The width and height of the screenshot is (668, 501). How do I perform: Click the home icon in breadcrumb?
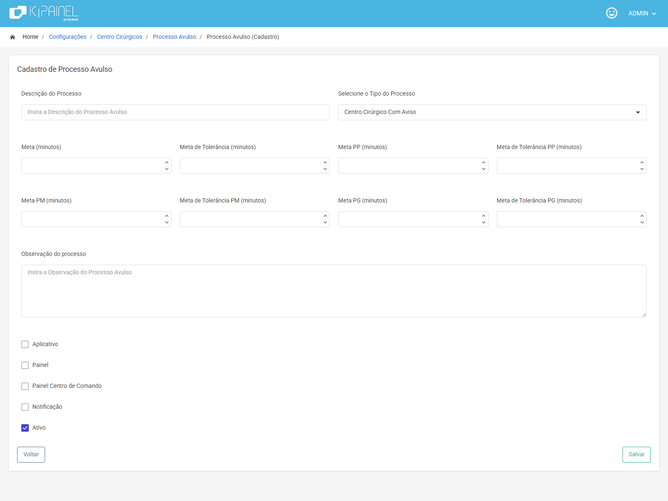(x=13, y=37)
